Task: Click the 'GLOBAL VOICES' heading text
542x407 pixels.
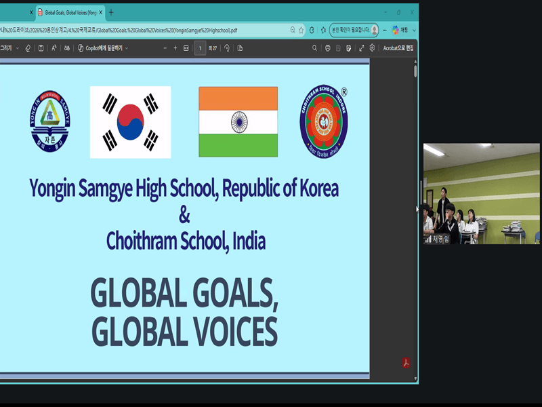Action: 184,331
